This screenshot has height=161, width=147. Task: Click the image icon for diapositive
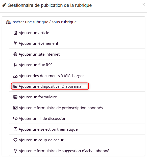[x=15, y=86]
